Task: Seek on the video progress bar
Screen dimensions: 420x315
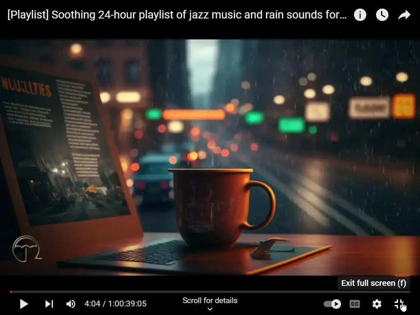Action: click(210, 292)
